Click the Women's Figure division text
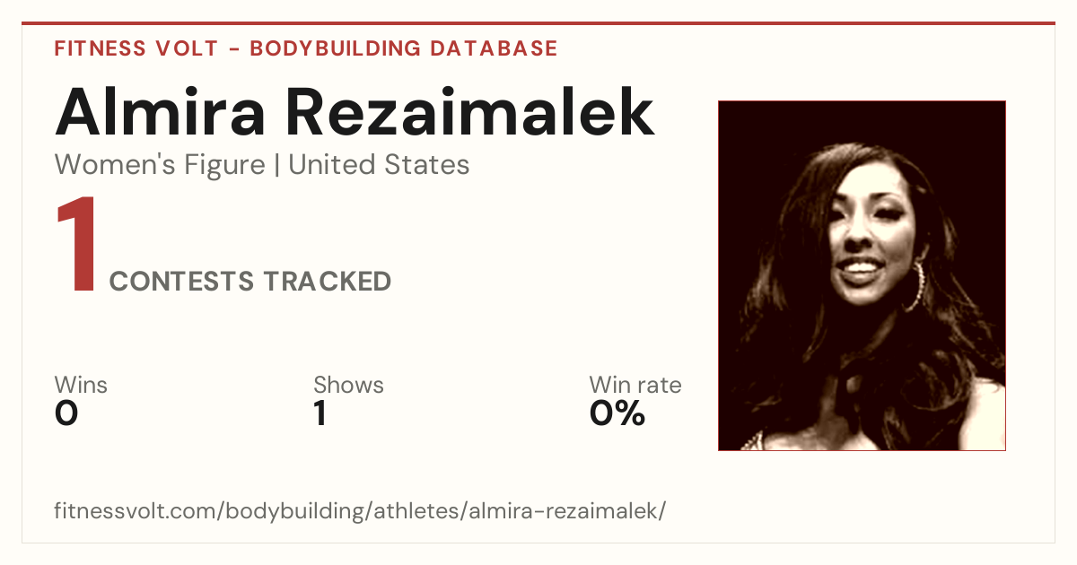1077x565 pixels. (160, 165)
